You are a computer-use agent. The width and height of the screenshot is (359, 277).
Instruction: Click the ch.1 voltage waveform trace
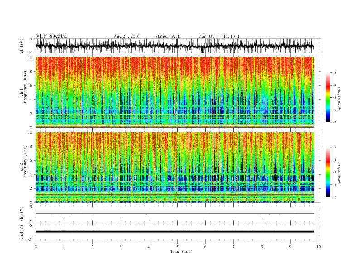coord(175,46)
